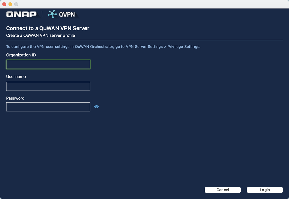Click 'Create a QuWAN VPN server profile' subtitle

point(41,35)
